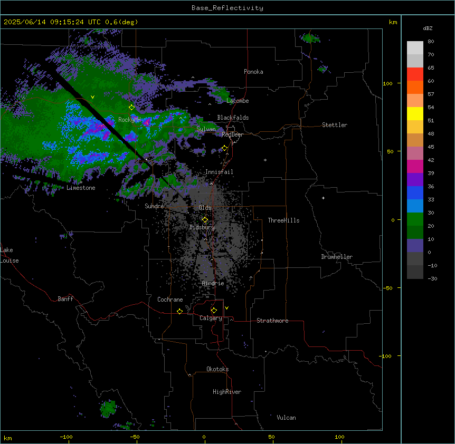The width and height of the screenshot is (455, 444).
Task: Click the HighRiver label
Action: coord(227,392)
